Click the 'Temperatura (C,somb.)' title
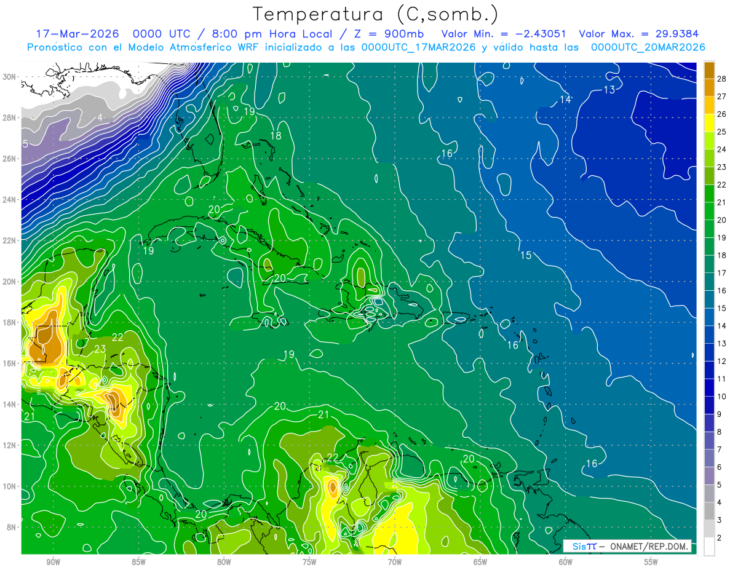This screenshot has height=570, width=738. [x=376, y=14]
